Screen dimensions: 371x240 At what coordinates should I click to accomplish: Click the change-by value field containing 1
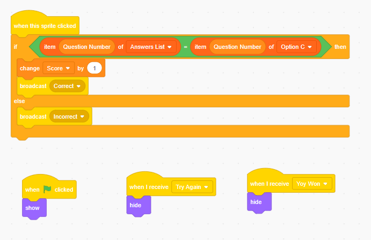(x=94, y=68)
